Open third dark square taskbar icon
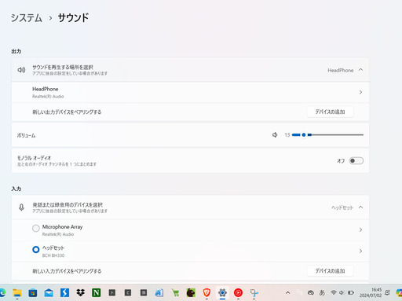Image resolution: width=402 pixels, height=301 pixels. (144, 292)
